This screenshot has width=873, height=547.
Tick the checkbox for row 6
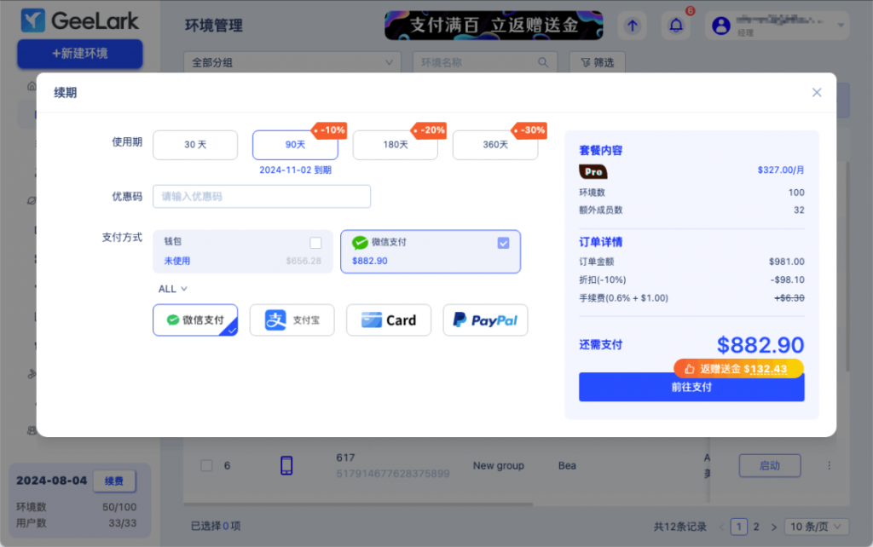tap(205, 465)
